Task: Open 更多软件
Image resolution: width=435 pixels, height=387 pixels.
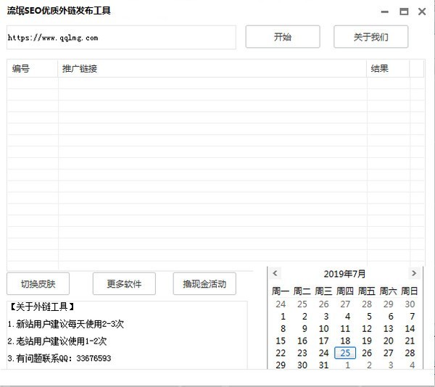Action: pos(124,283)
